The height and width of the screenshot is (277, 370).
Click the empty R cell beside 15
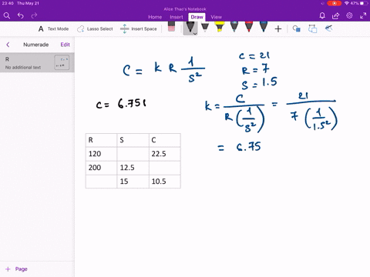pyautogui.click(x=101, y=182)
